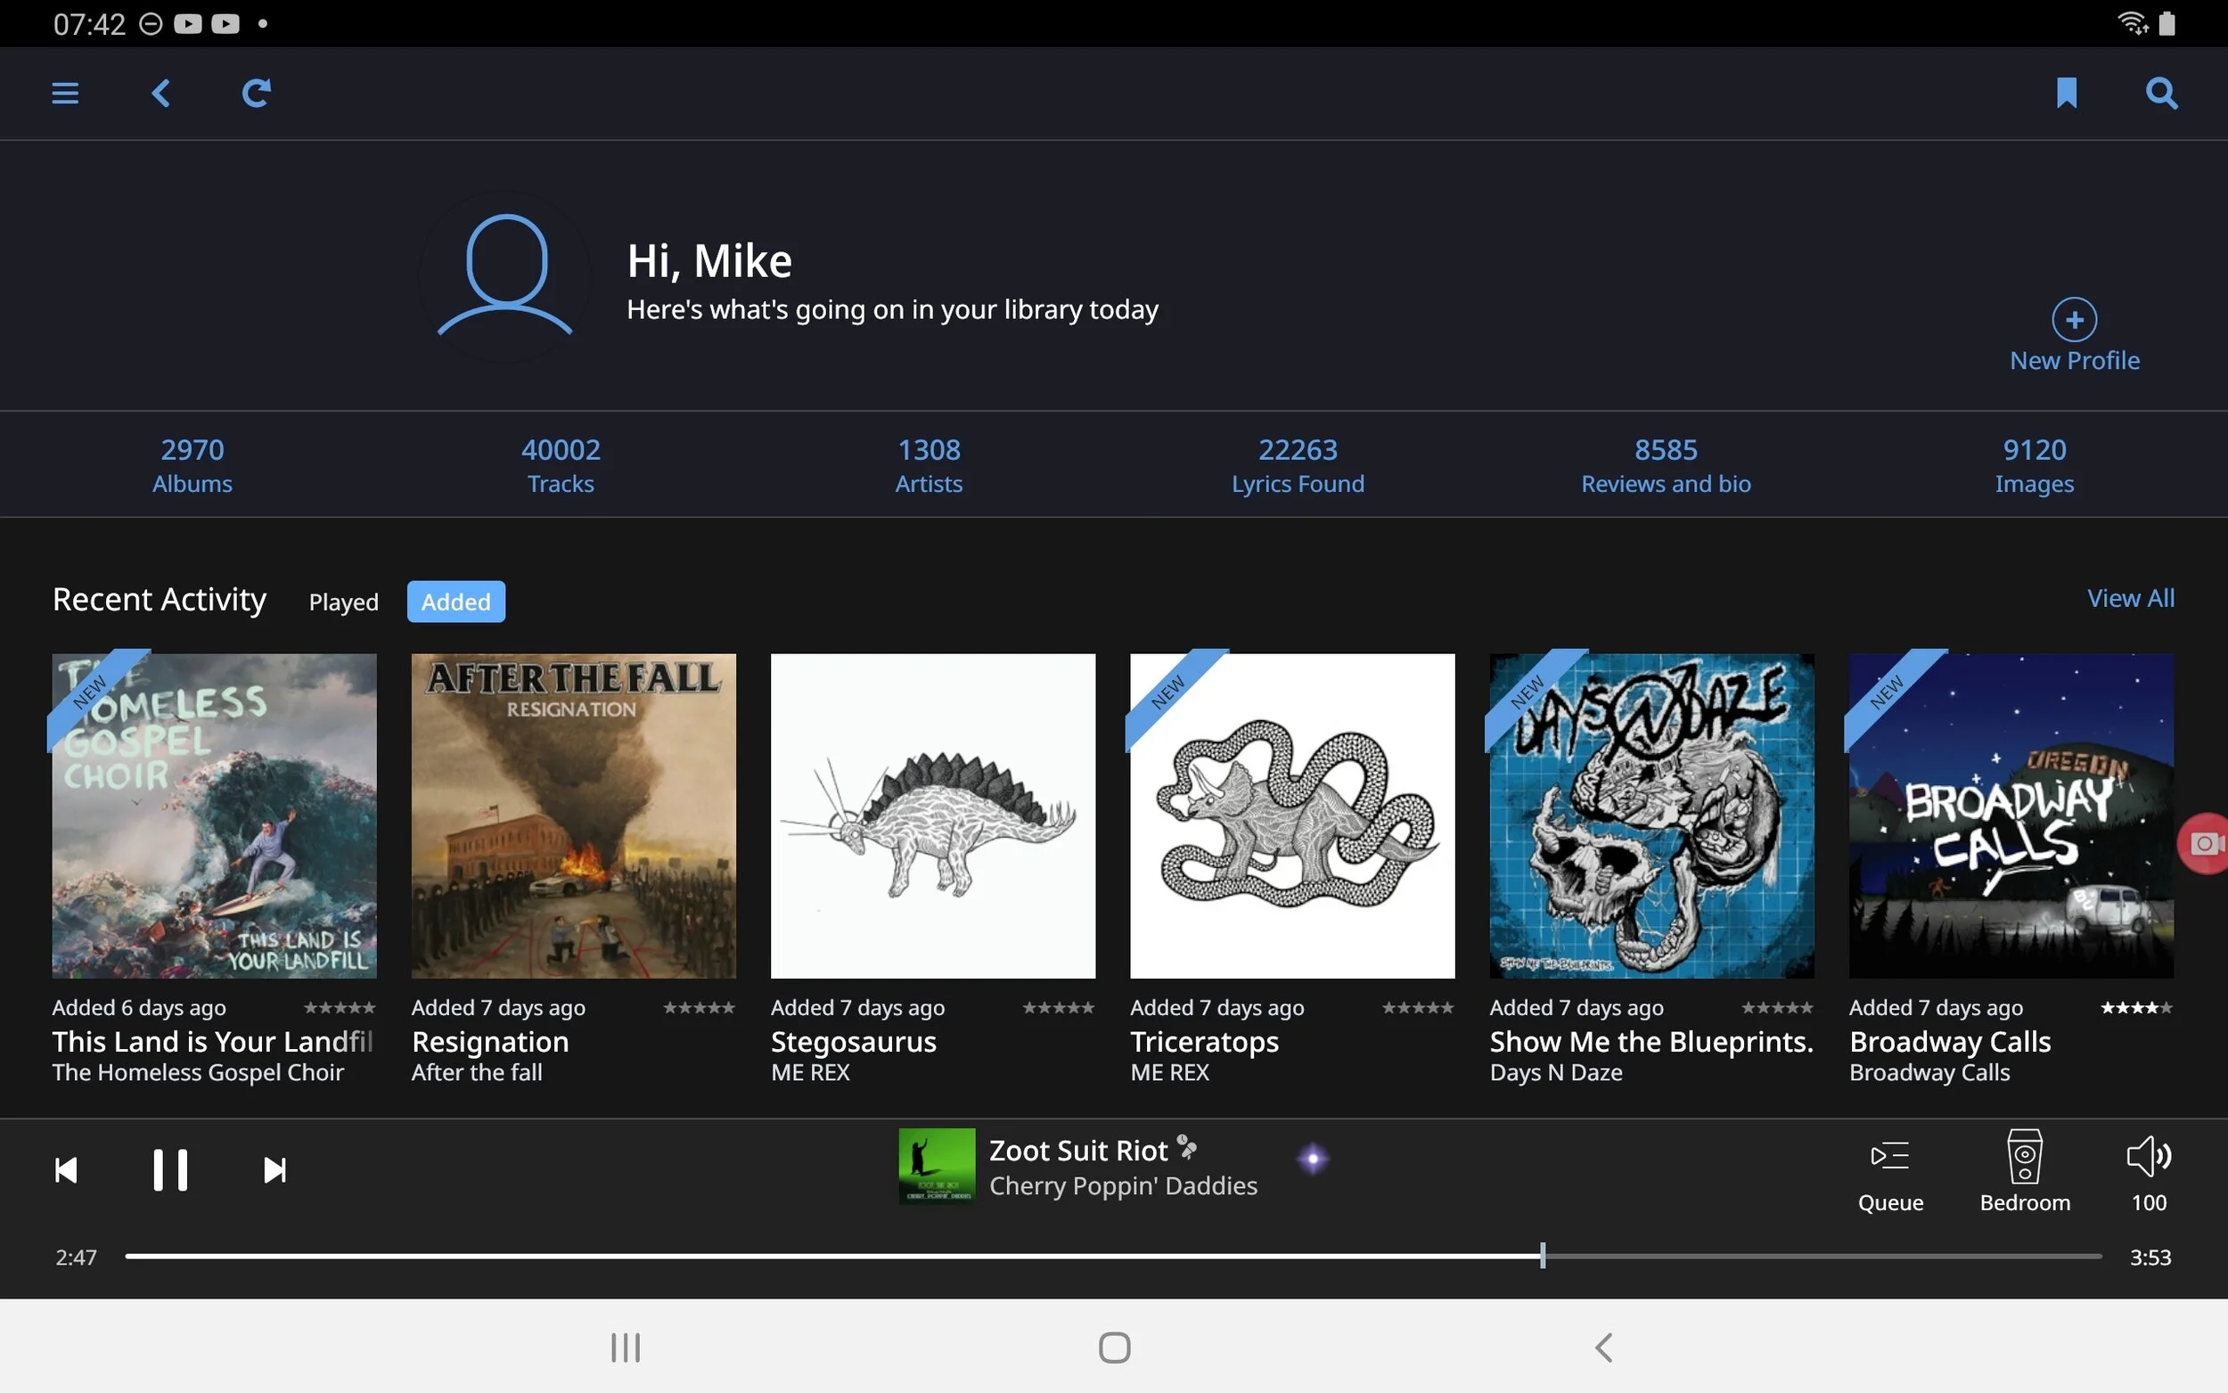
Task: Click the After the fall artist name
Action: (x=477, y=1072)
